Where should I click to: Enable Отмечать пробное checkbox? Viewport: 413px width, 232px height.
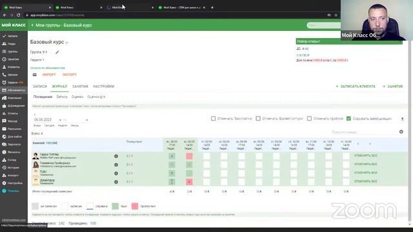click(x=309, y=119)
